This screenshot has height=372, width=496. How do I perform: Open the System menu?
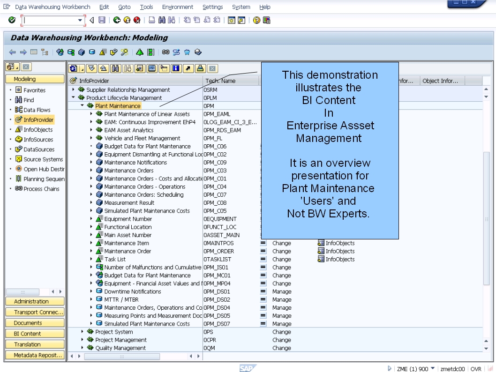point(241,7)
